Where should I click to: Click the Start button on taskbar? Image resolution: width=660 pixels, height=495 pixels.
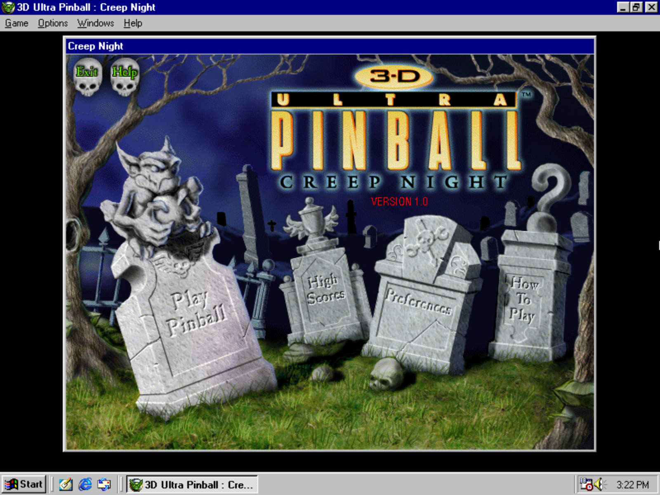click(24, 484)
